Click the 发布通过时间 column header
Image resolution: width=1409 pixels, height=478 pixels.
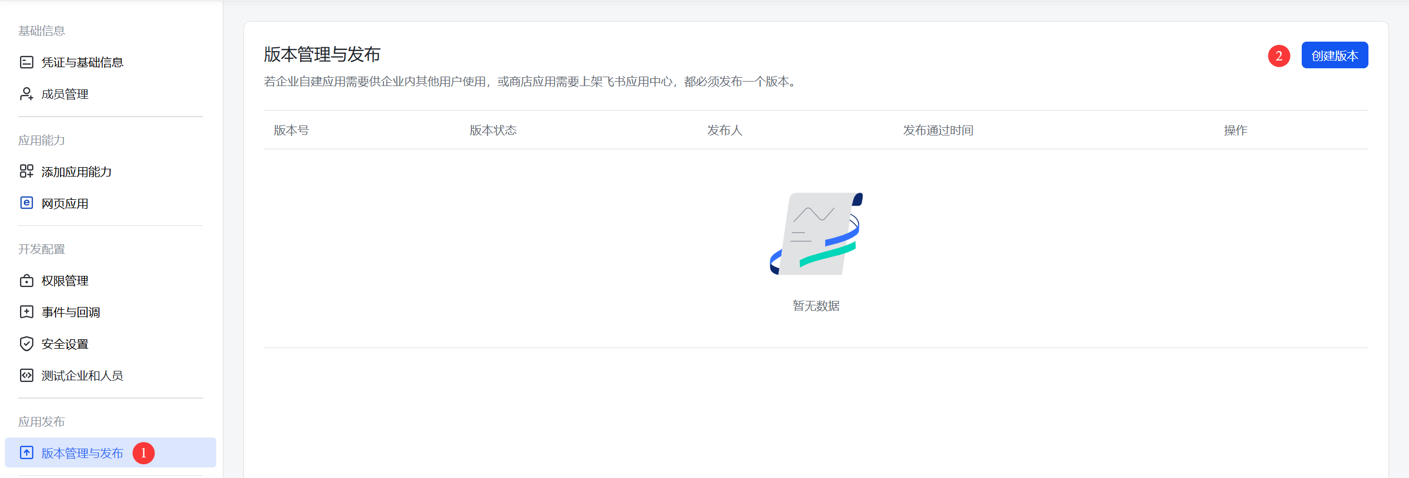[x=938, y=130]
